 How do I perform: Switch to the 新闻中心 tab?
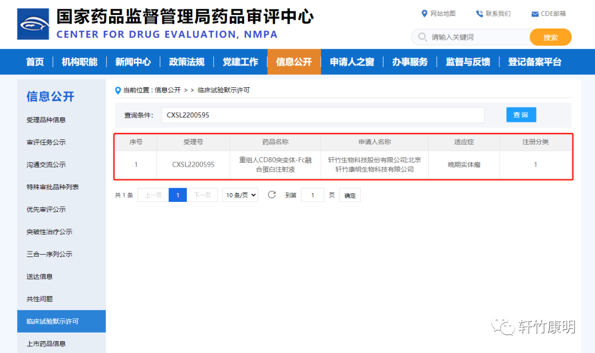132,62
